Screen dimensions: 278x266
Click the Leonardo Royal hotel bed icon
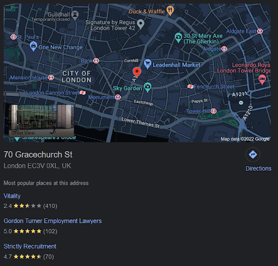click(x=262, y=80)
